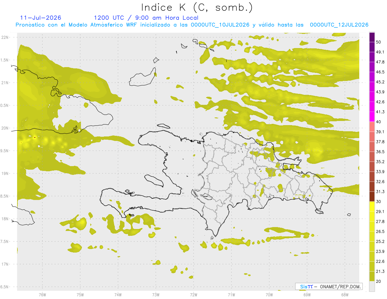Image resolution: width=387 pixels, height=299 pixels.
Task: Click the '70W' longitude label
Action: click(269, 294)
